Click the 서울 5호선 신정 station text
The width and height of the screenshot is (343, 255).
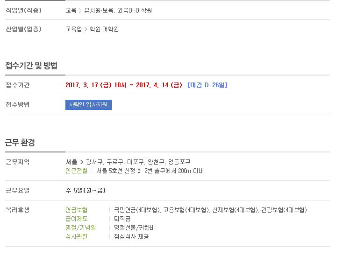pos(116,171)
